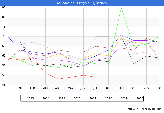
Task: Open the foro-ciudad.com link
Action: tap(145, 109)
